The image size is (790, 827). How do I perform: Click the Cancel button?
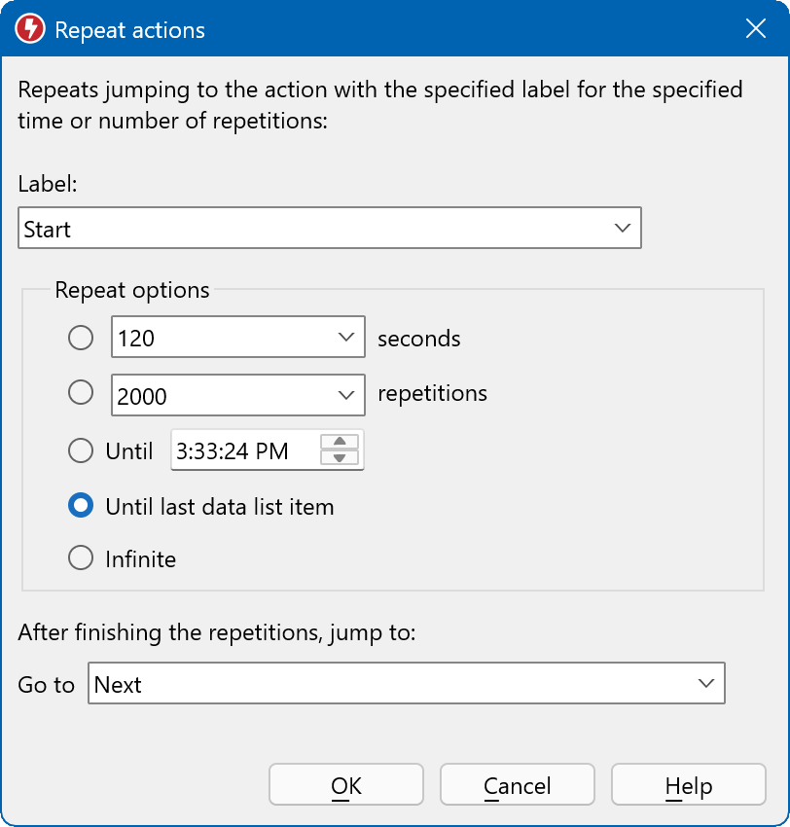click(517, 785)
